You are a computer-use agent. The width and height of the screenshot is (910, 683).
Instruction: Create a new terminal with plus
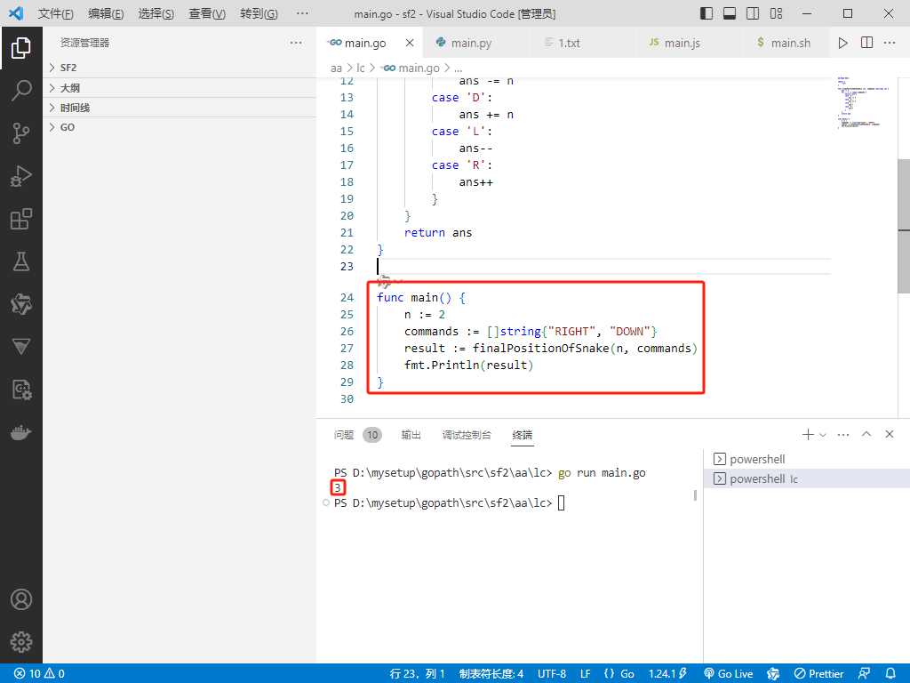pos(807,434)
